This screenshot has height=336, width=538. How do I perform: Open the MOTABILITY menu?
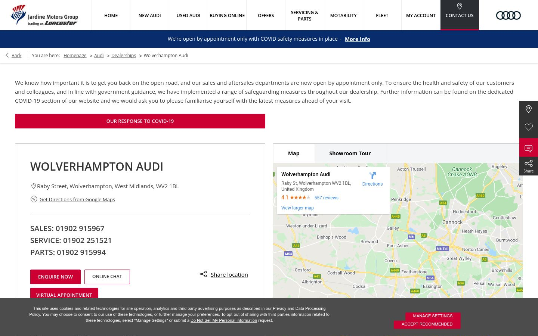click(x=343, y=15)
